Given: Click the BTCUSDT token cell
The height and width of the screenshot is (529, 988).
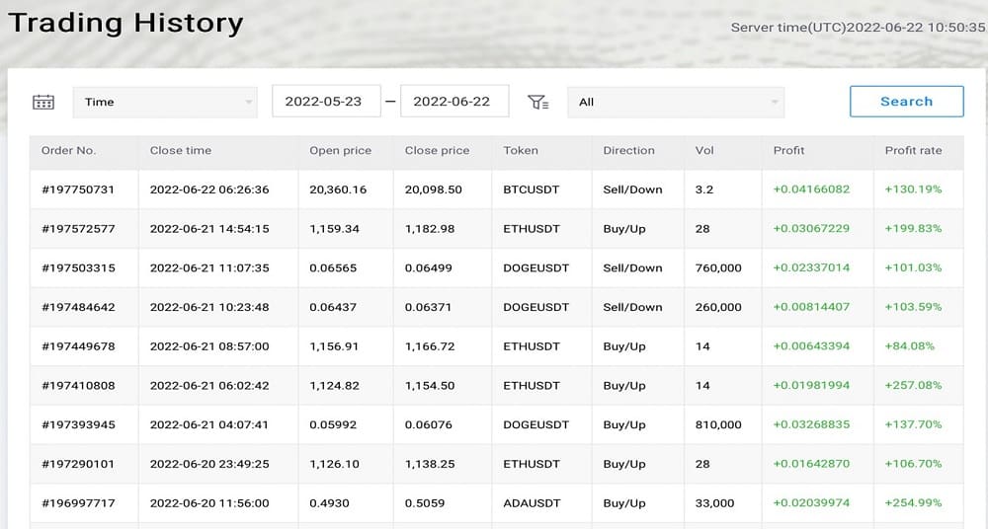Looking at the screenshot, I should pyautogui.click(x=532, y=189).
